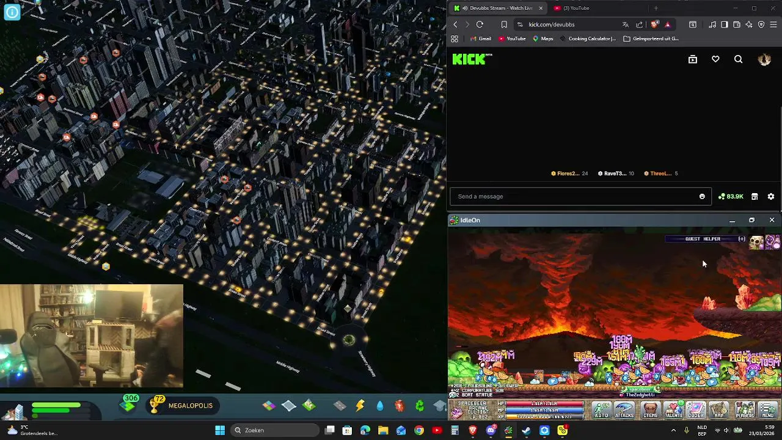Expand the Quest Helper panel

coord(741,239)
